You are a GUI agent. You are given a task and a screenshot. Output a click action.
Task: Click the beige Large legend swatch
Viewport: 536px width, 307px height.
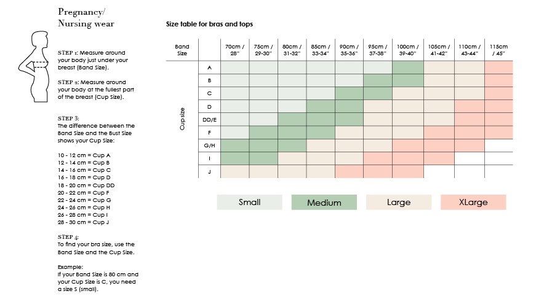tap(398, 202)
